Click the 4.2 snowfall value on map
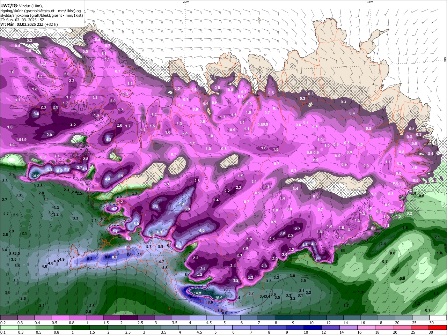This screenshot has height=335, width=447. pos(108,140)
